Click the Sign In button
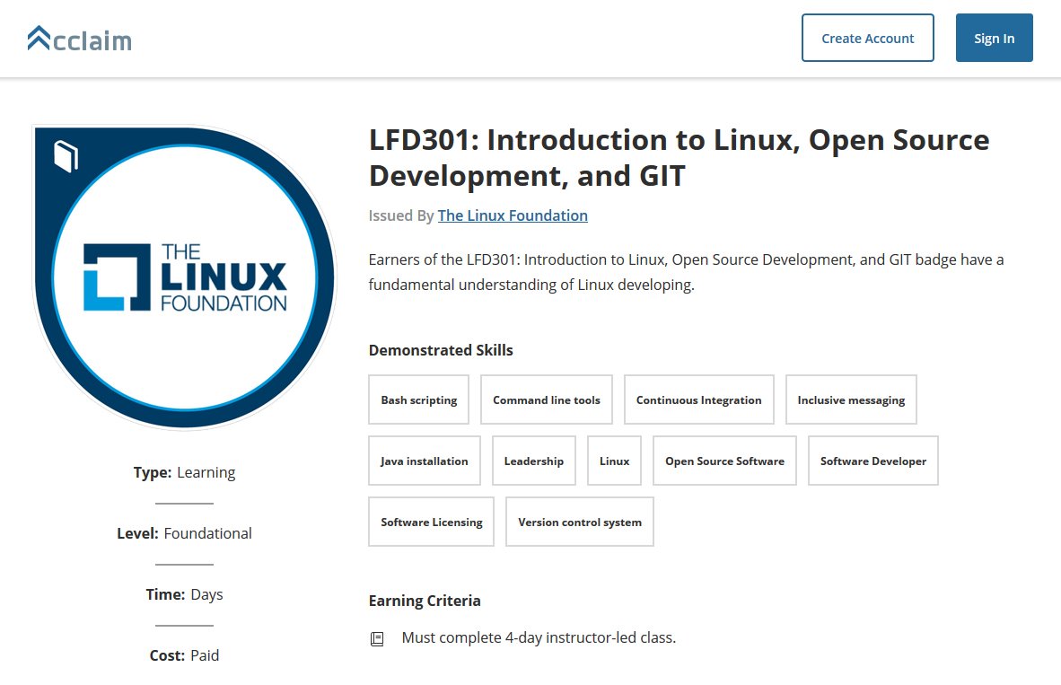Viewport: 1061px width, 685px height. 994,38
